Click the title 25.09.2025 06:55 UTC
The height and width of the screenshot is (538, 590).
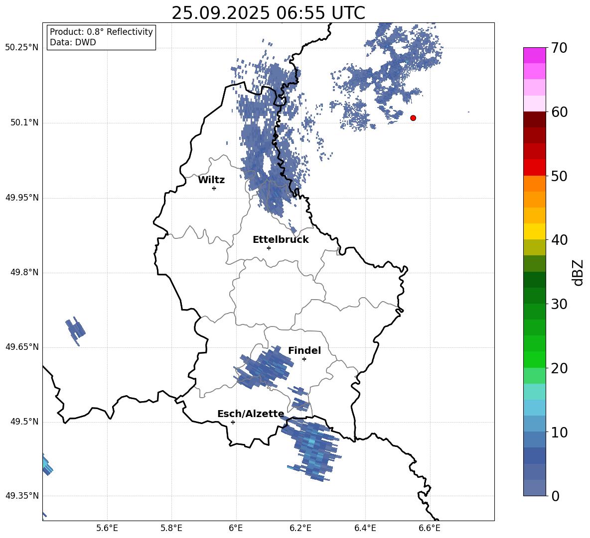tap(268, 13)
